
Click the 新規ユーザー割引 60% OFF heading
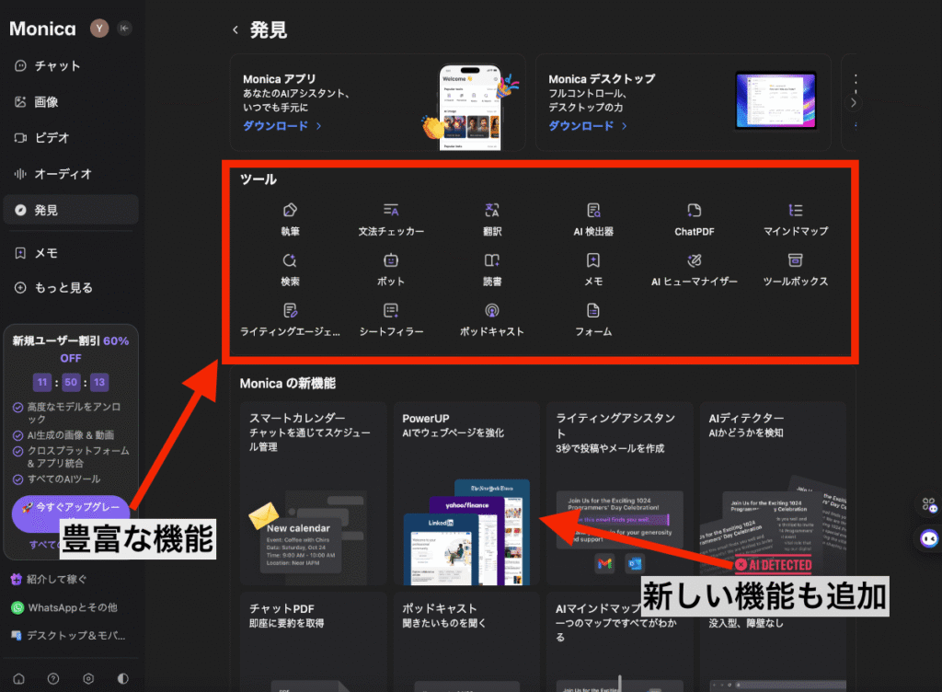(71, 349)
